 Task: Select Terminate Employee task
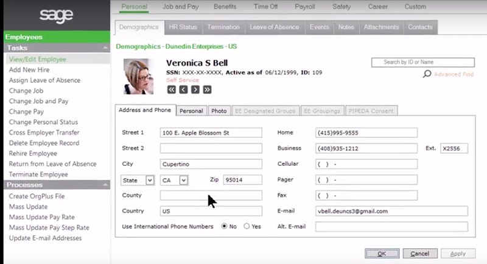(x=38, y=174)
